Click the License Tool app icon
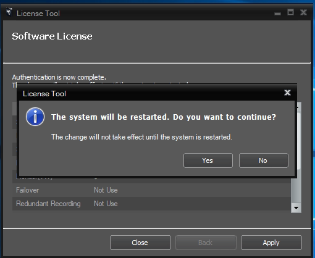This screenshot has height=258, width=315. point(9,12)
